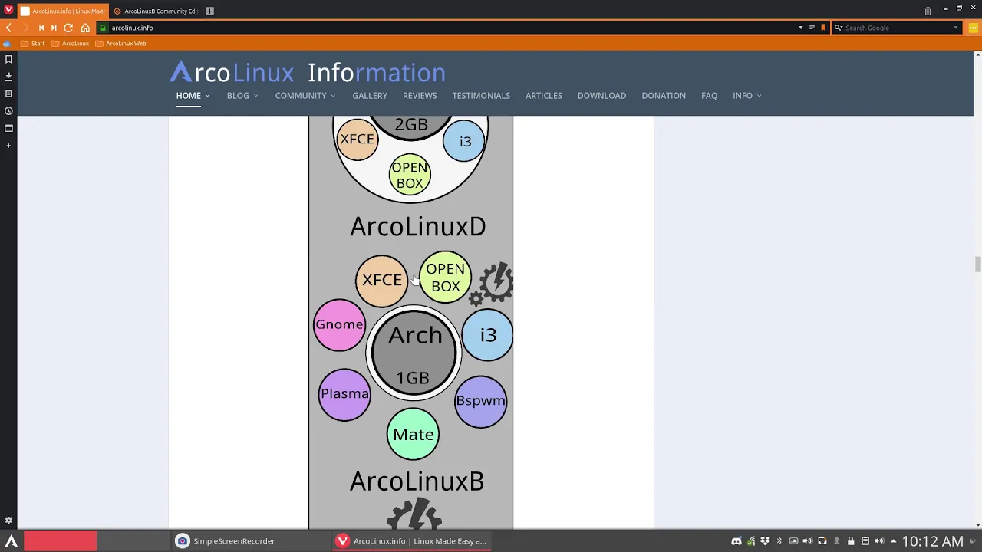Open the ArcoLinux application menu launcher
The image size is (982, 552).
tap(11, 541)
